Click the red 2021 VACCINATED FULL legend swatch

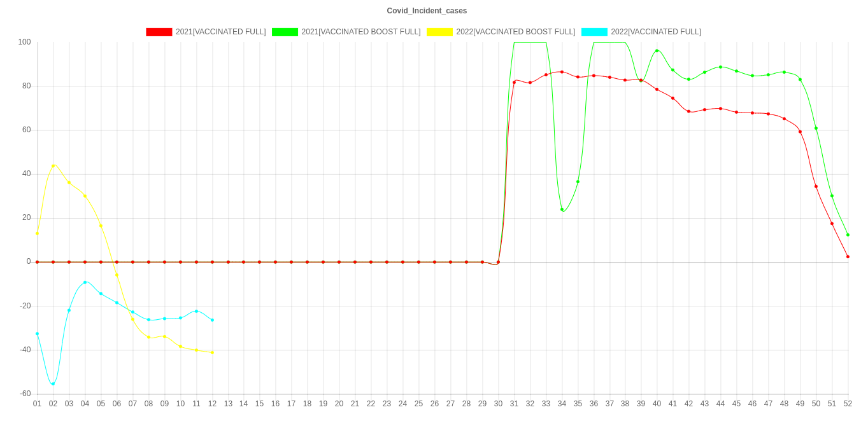[x=159, y=32]
